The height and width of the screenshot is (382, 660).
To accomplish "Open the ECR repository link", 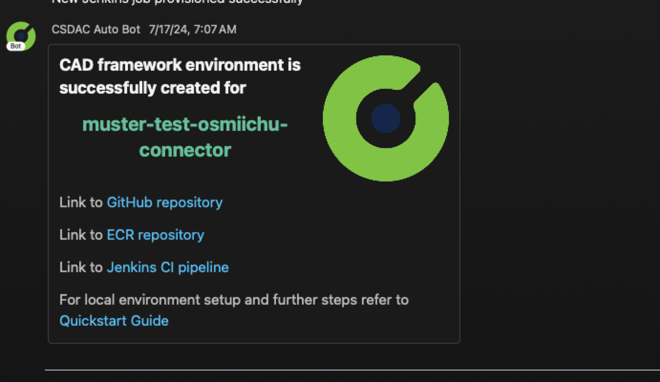I will (x=155, y=235).
